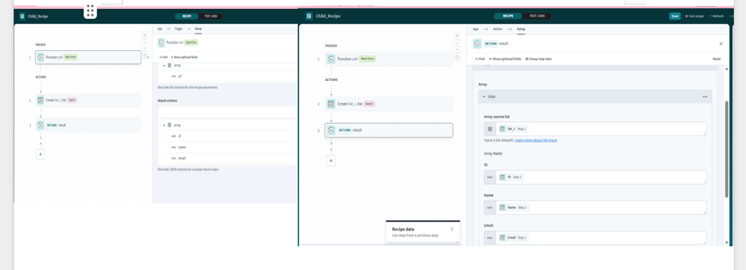Click Refresh in right window header
Image resolution: width=746 pixels, height=270 pixels.
717,16
